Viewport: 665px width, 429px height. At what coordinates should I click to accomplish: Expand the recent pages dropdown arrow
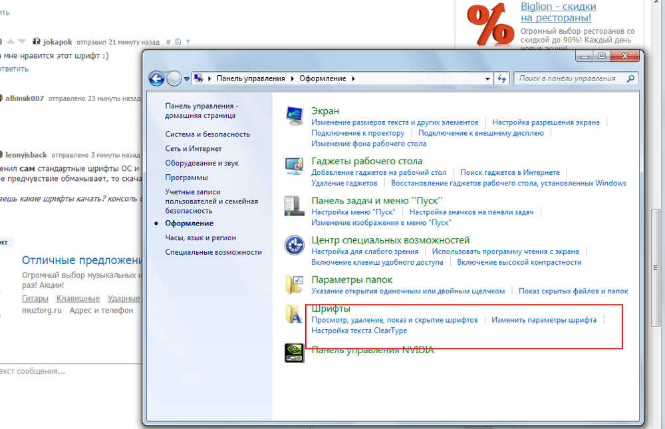point(187,78)
